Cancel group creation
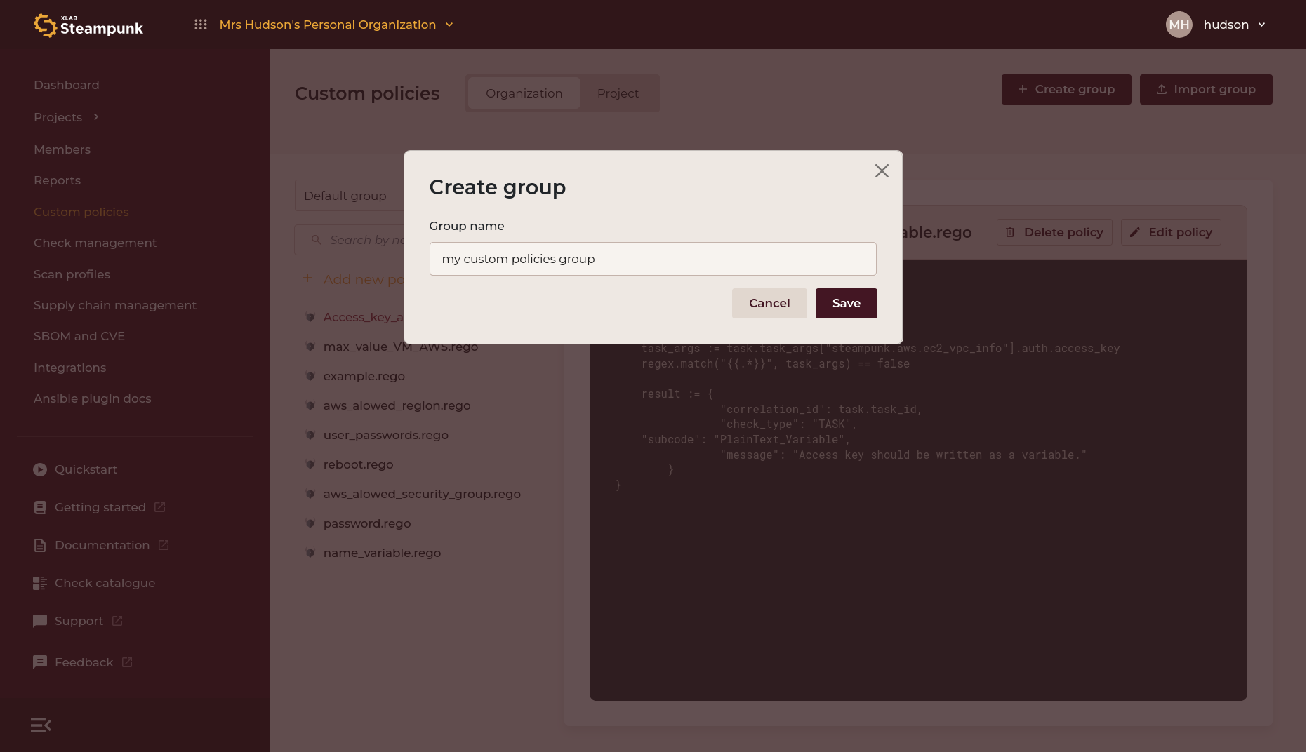The width and height of the screenshot is (1307, 752). pos(769,303)
